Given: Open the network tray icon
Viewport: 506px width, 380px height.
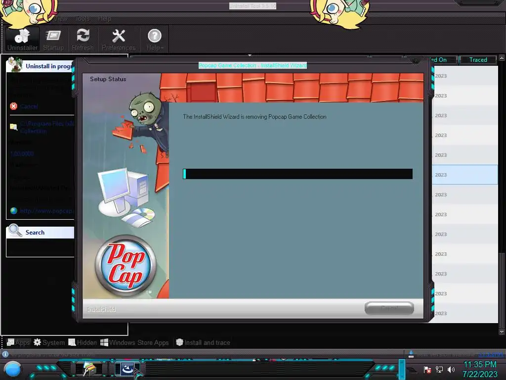Looking at the screenshot, I should 439,369.
